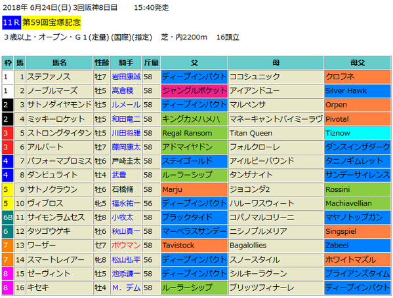Screen dimensions: 393x298
Task: Click jockey name 戸崎圭太
Action: click(126, 161)
